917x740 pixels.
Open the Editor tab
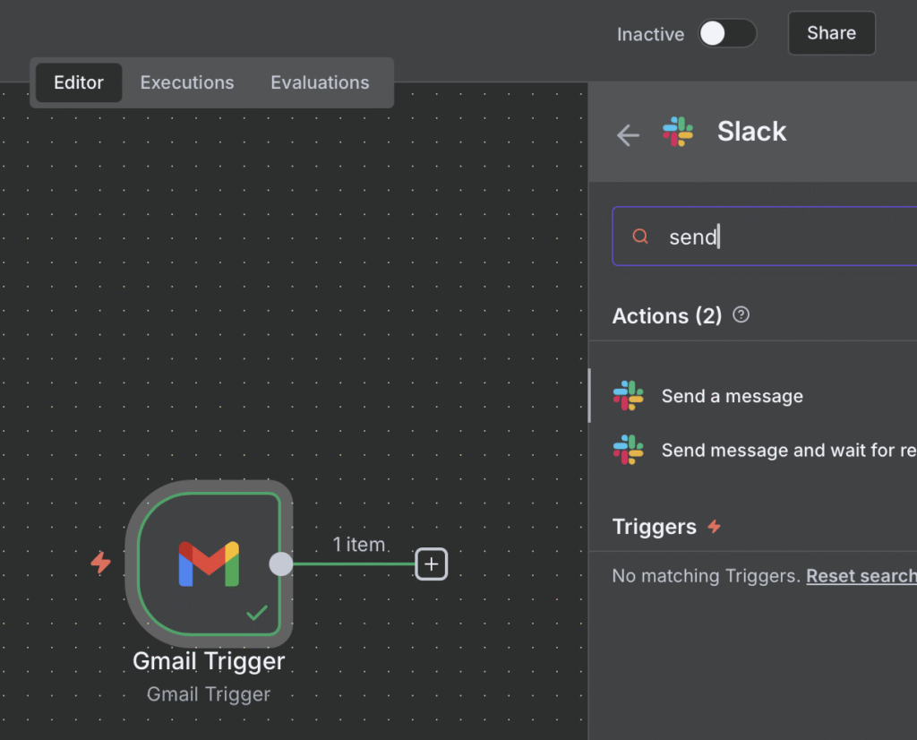point(79,82)
